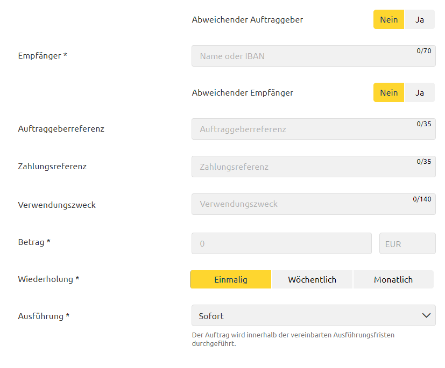Viewport: 445px width, 368px height.
Task: Focus the Empfänger Name oder IBAN field
Action: coord(314,56)
